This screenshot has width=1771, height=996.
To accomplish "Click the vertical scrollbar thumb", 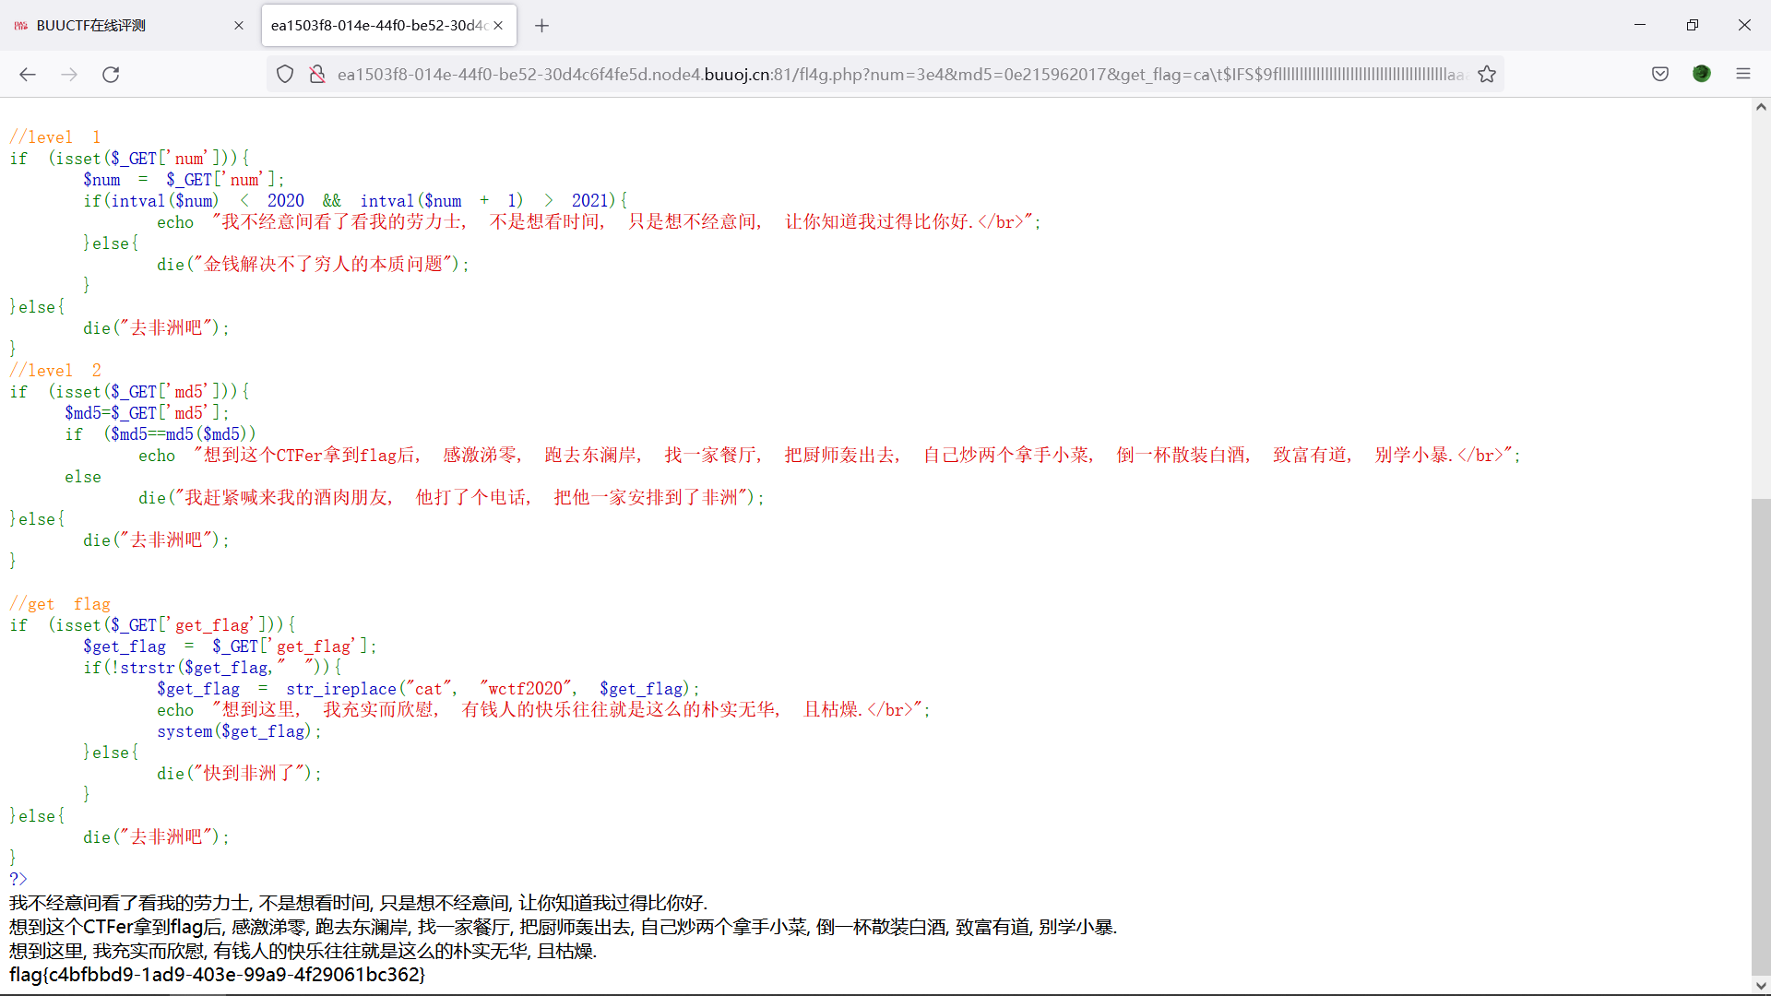I will point(1761,738).
